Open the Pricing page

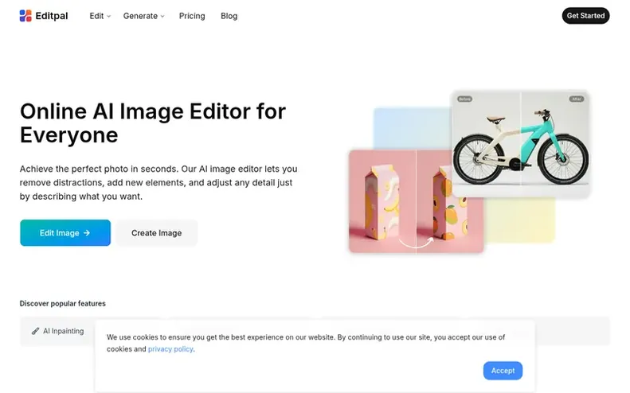(x=192, y=16)
